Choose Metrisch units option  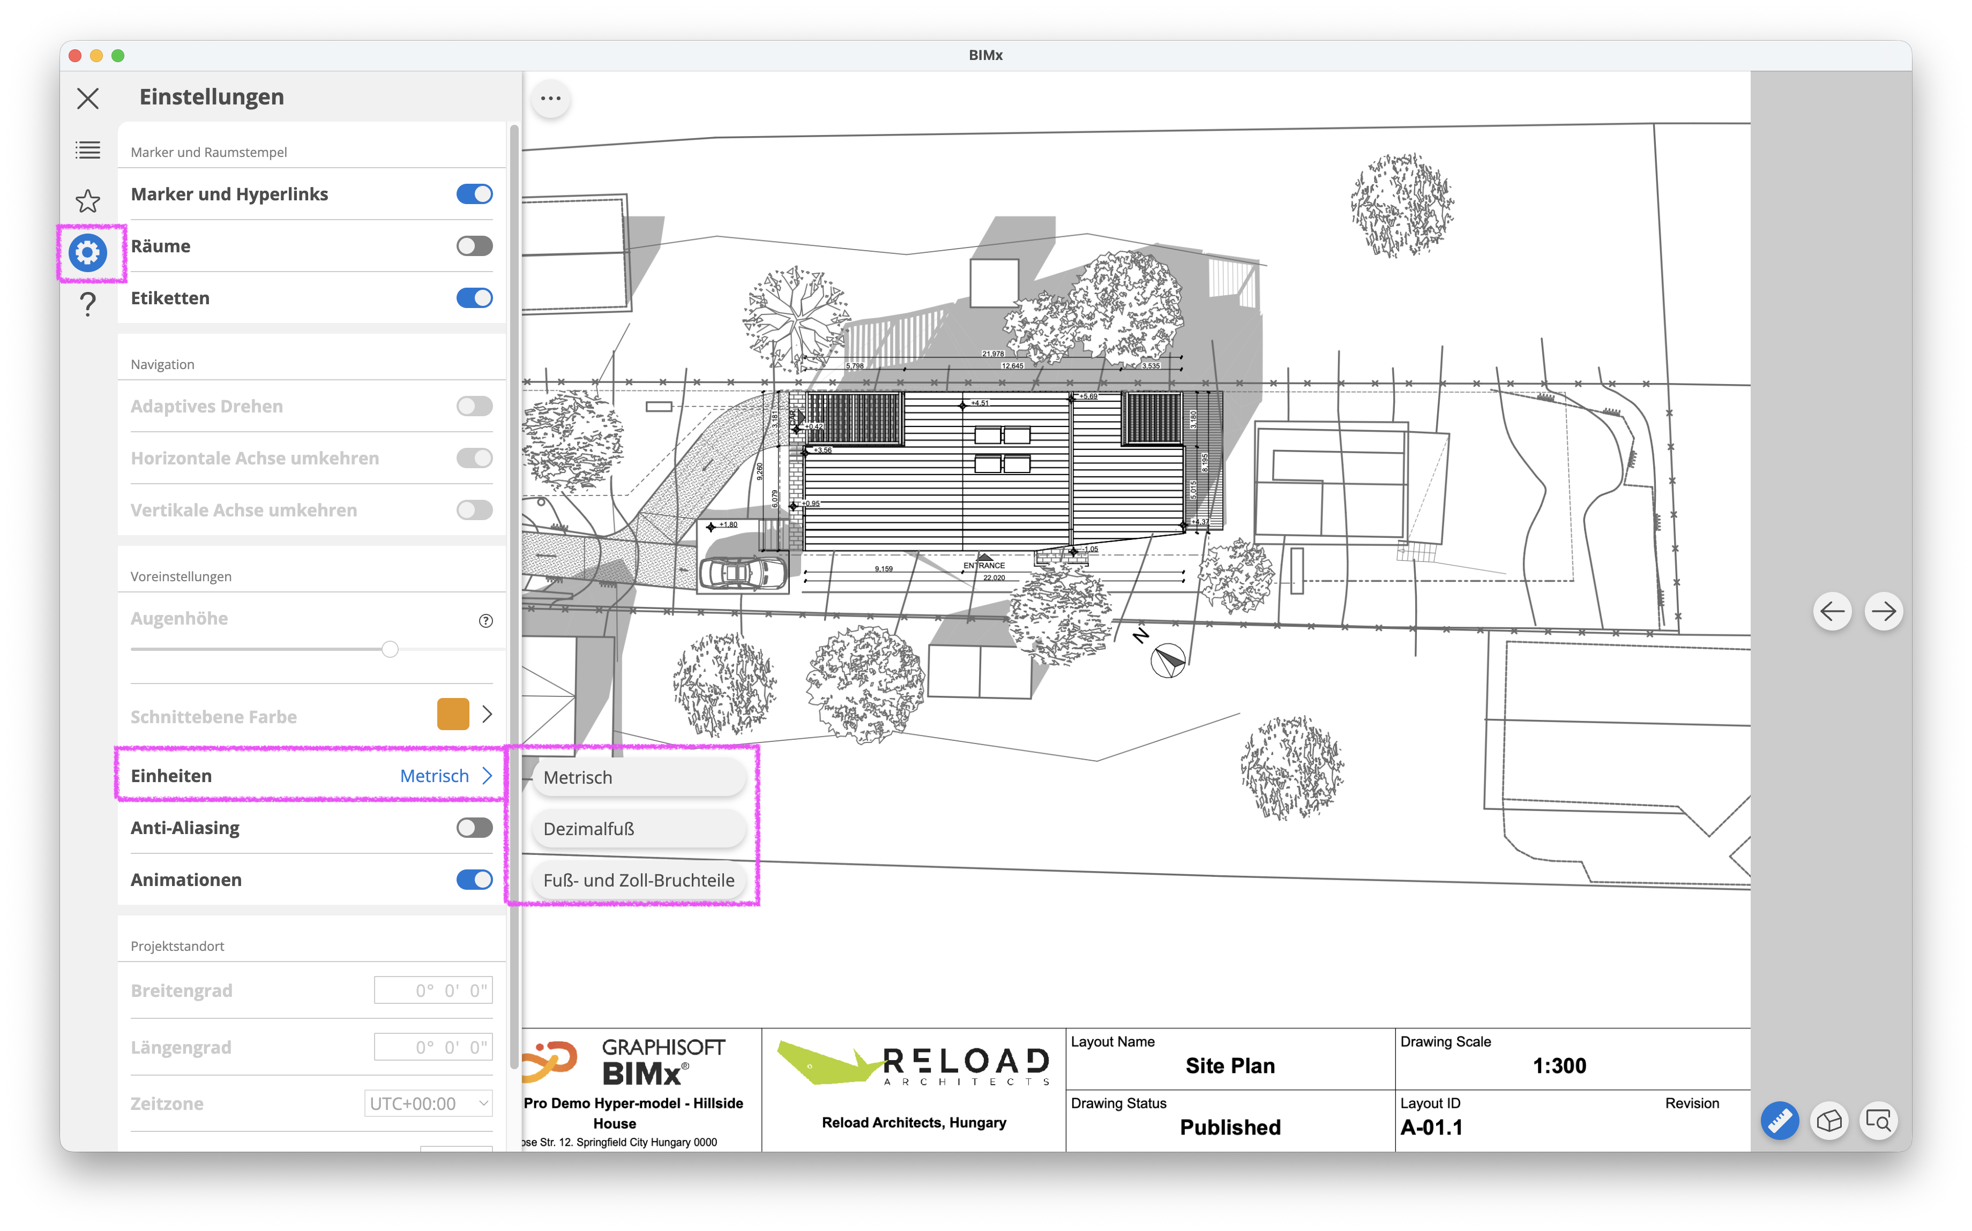pyautogui.click(x=638, y=777)
